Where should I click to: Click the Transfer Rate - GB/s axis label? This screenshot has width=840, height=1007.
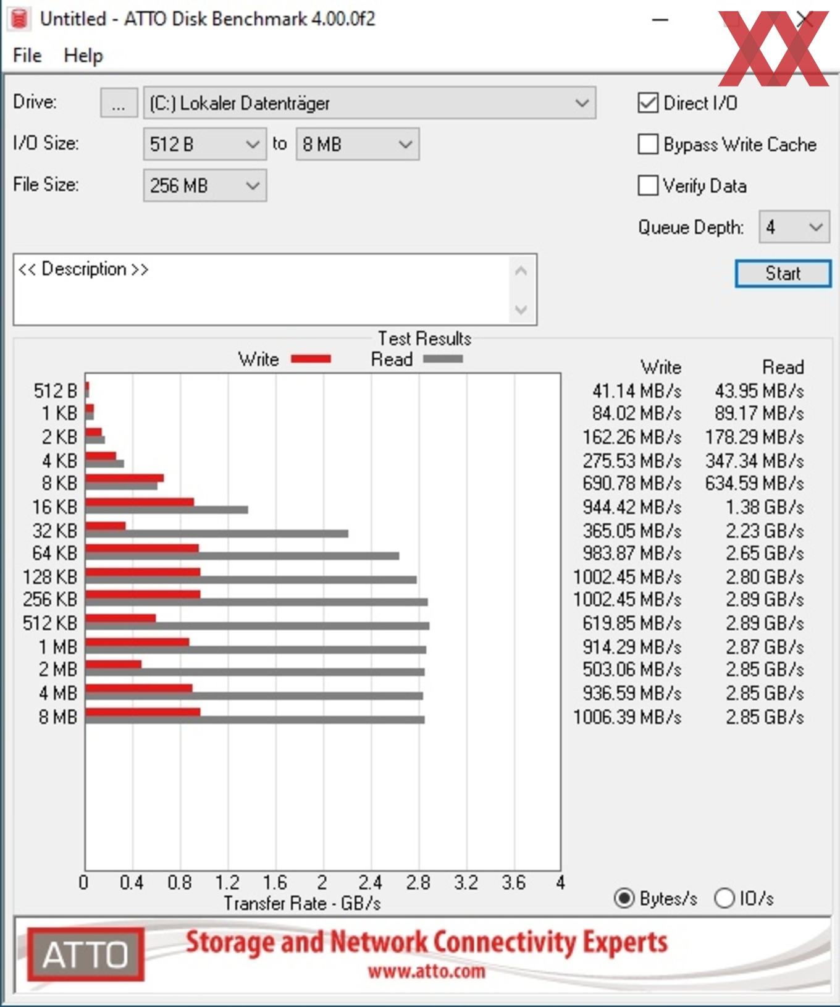(302, 903)
